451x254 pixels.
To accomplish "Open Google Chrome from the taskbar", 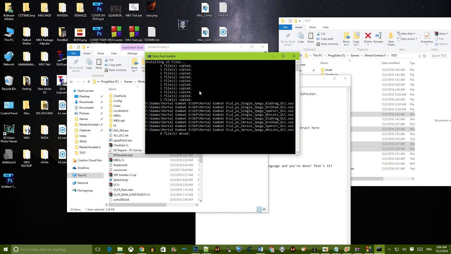I will 141,249.
